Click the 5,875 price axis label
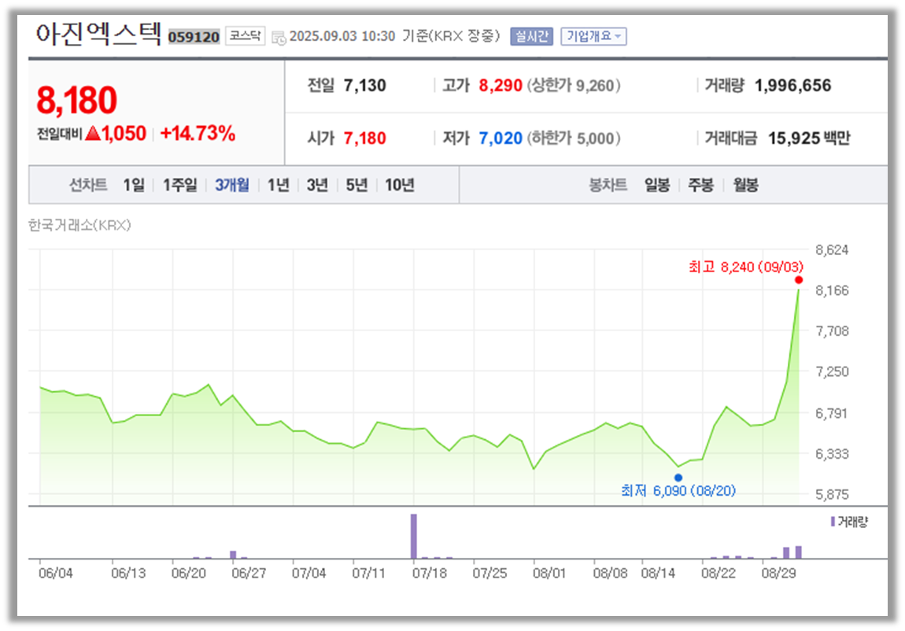905x631 pixels. point(832,494)
